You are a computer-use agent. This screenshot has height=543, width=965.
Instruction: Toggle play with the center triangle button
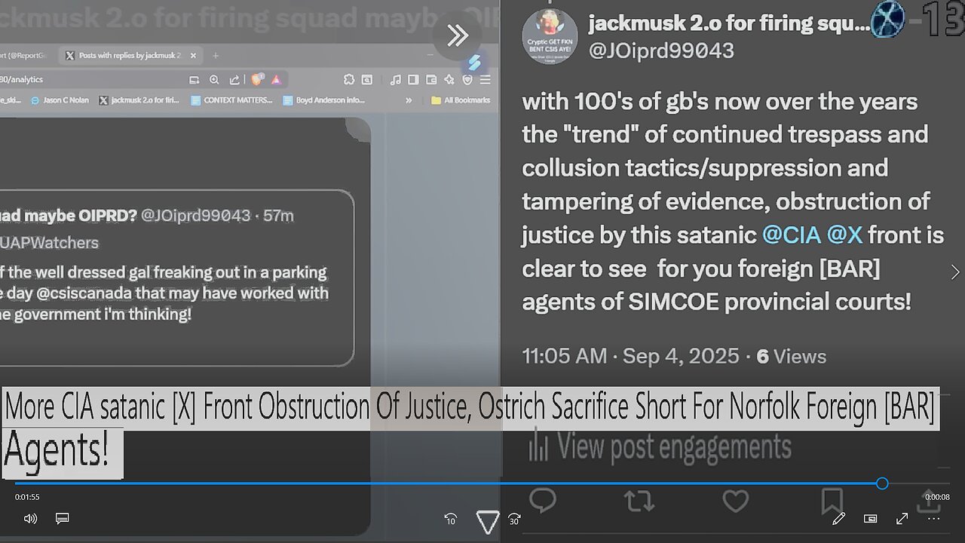[x=488, y=521]
